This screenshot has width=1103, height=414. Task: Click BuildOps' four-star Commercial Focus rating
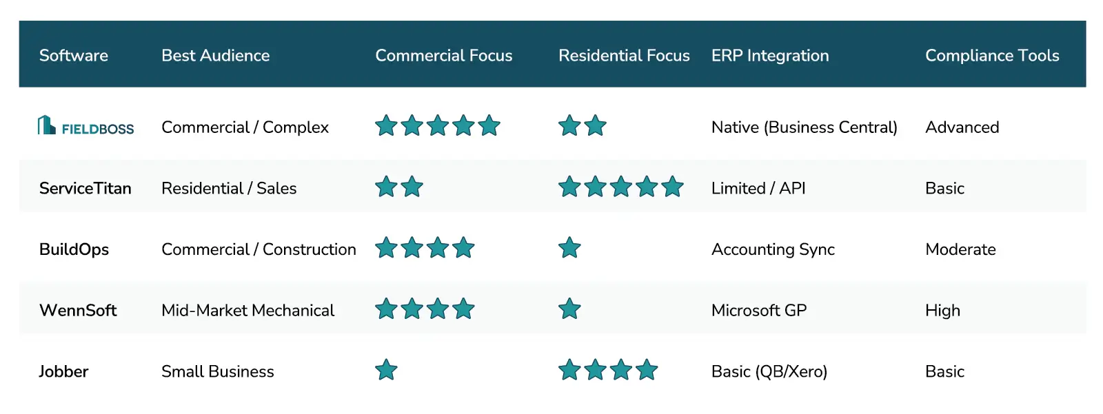coord(425,248)
